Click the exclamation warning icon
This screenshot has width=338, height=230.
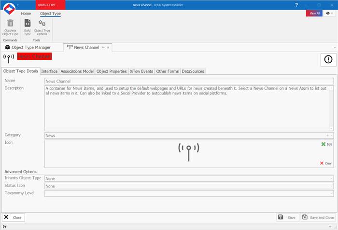point(328,59)
